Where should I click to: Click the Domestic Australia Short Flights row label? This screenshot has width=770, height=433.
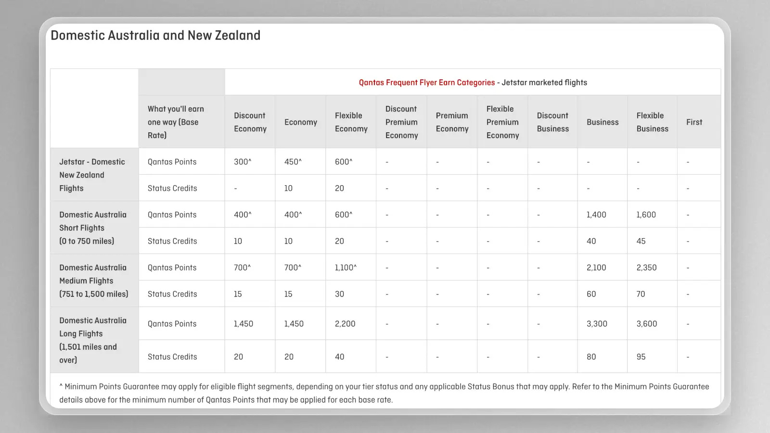[94, 228]
